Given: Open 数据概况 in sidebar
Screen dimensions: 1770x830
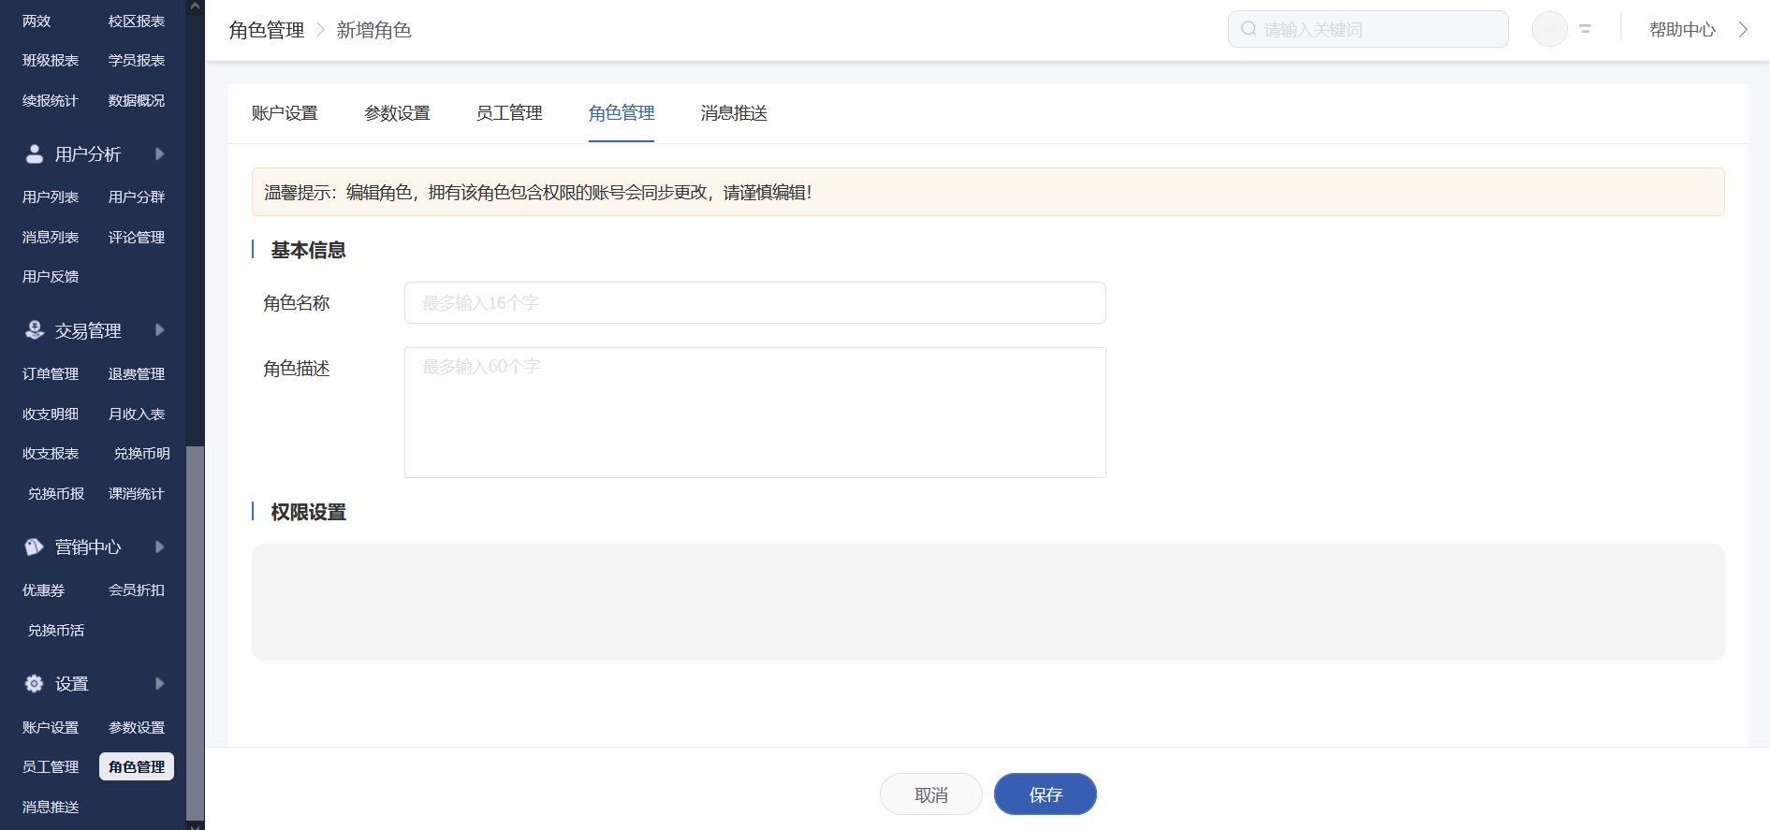Looking at the screenshot, I should (137, 100).
